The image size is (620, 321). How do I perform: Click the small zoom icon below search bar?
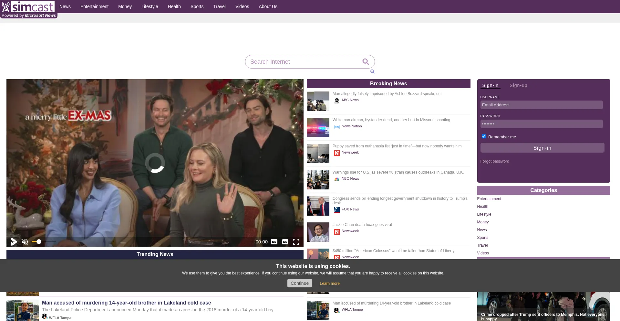(x=372, y=72)
